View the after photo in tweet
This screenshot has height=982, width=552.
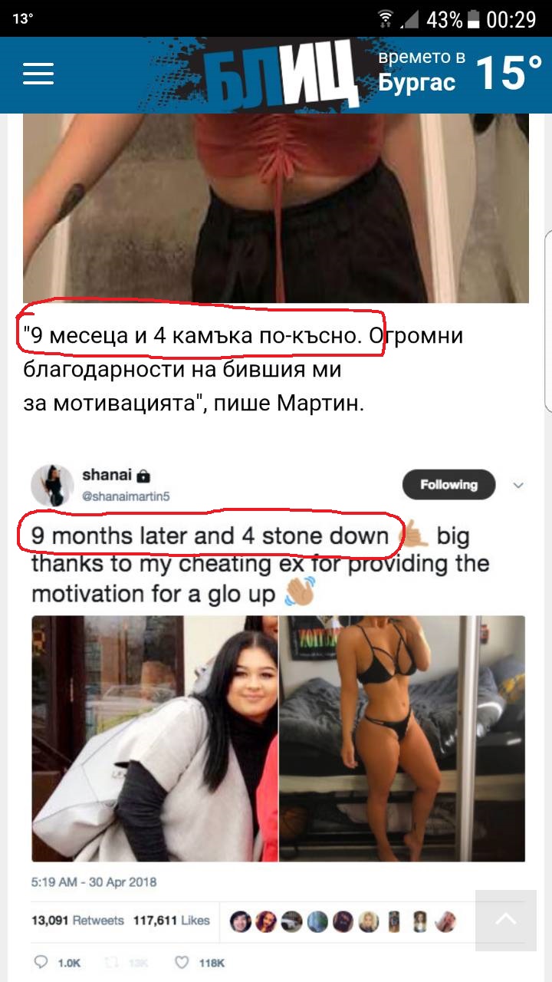402,738
